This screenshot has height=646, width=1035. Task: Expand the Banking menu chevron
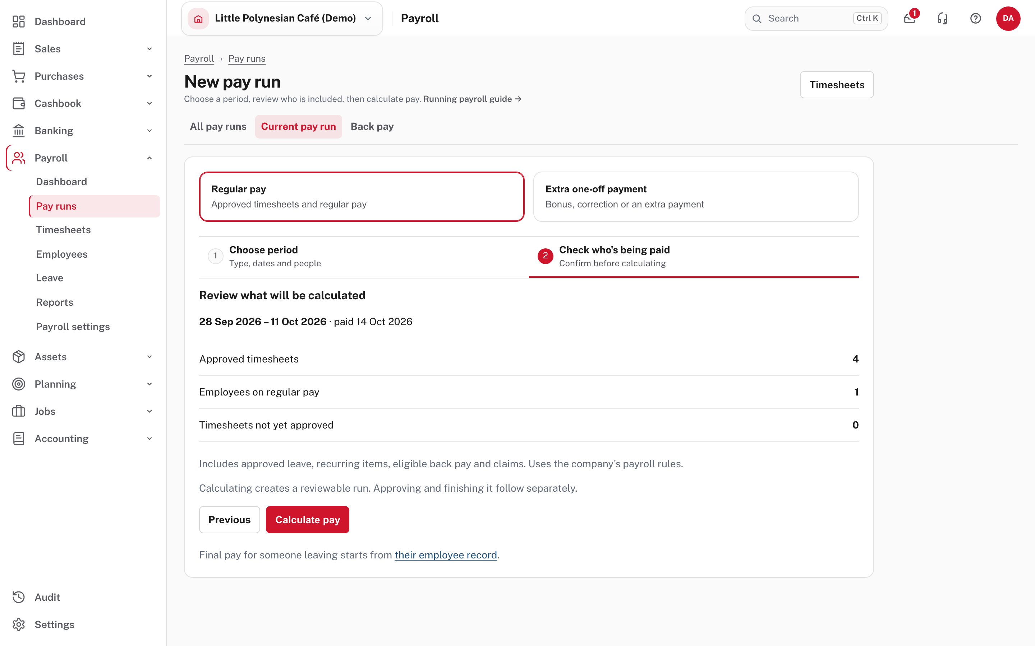pos(149,131)
